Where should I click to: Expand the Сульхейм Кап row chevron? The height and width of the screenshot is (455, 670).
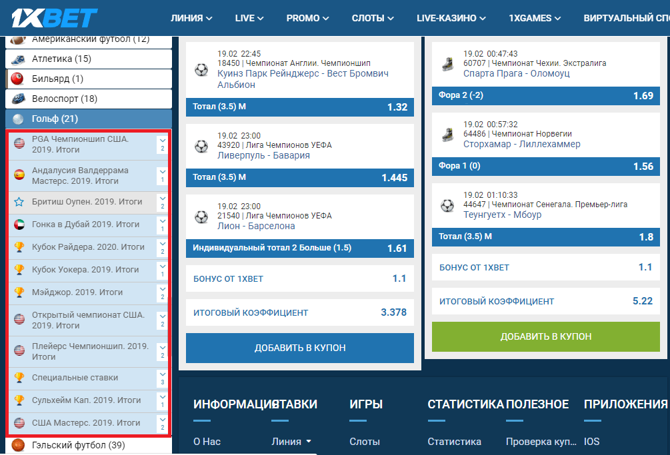[163, 401]
